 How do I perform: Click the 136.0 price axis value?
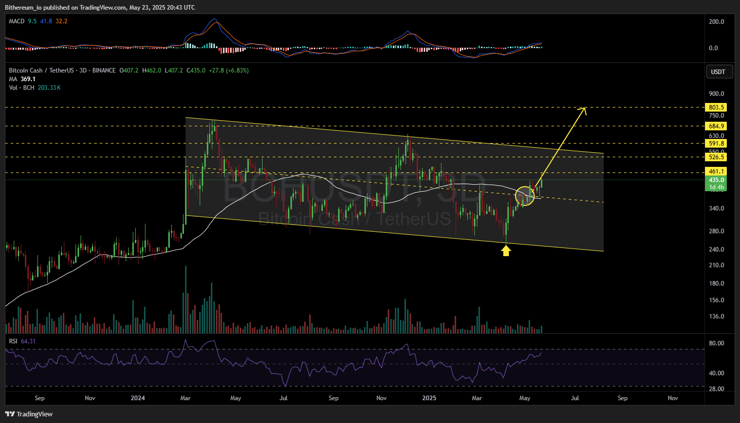pyautogui.click(x=716, y=316)
